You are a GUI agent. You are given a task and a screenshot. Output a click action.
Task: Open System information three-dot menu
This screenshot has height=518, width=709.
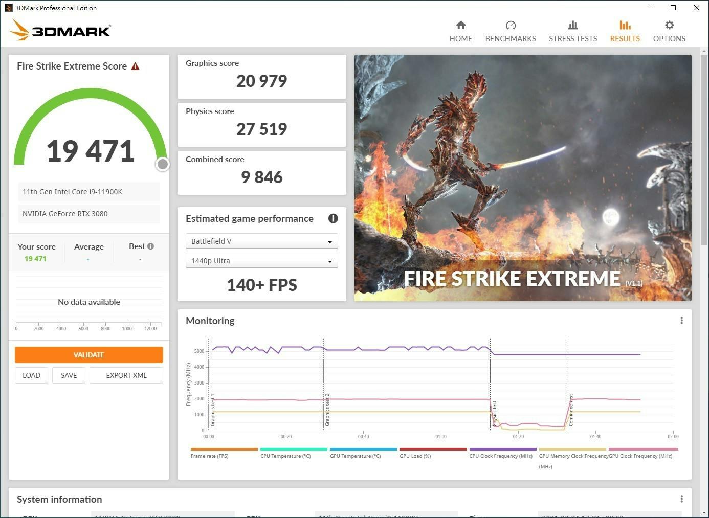681,499
